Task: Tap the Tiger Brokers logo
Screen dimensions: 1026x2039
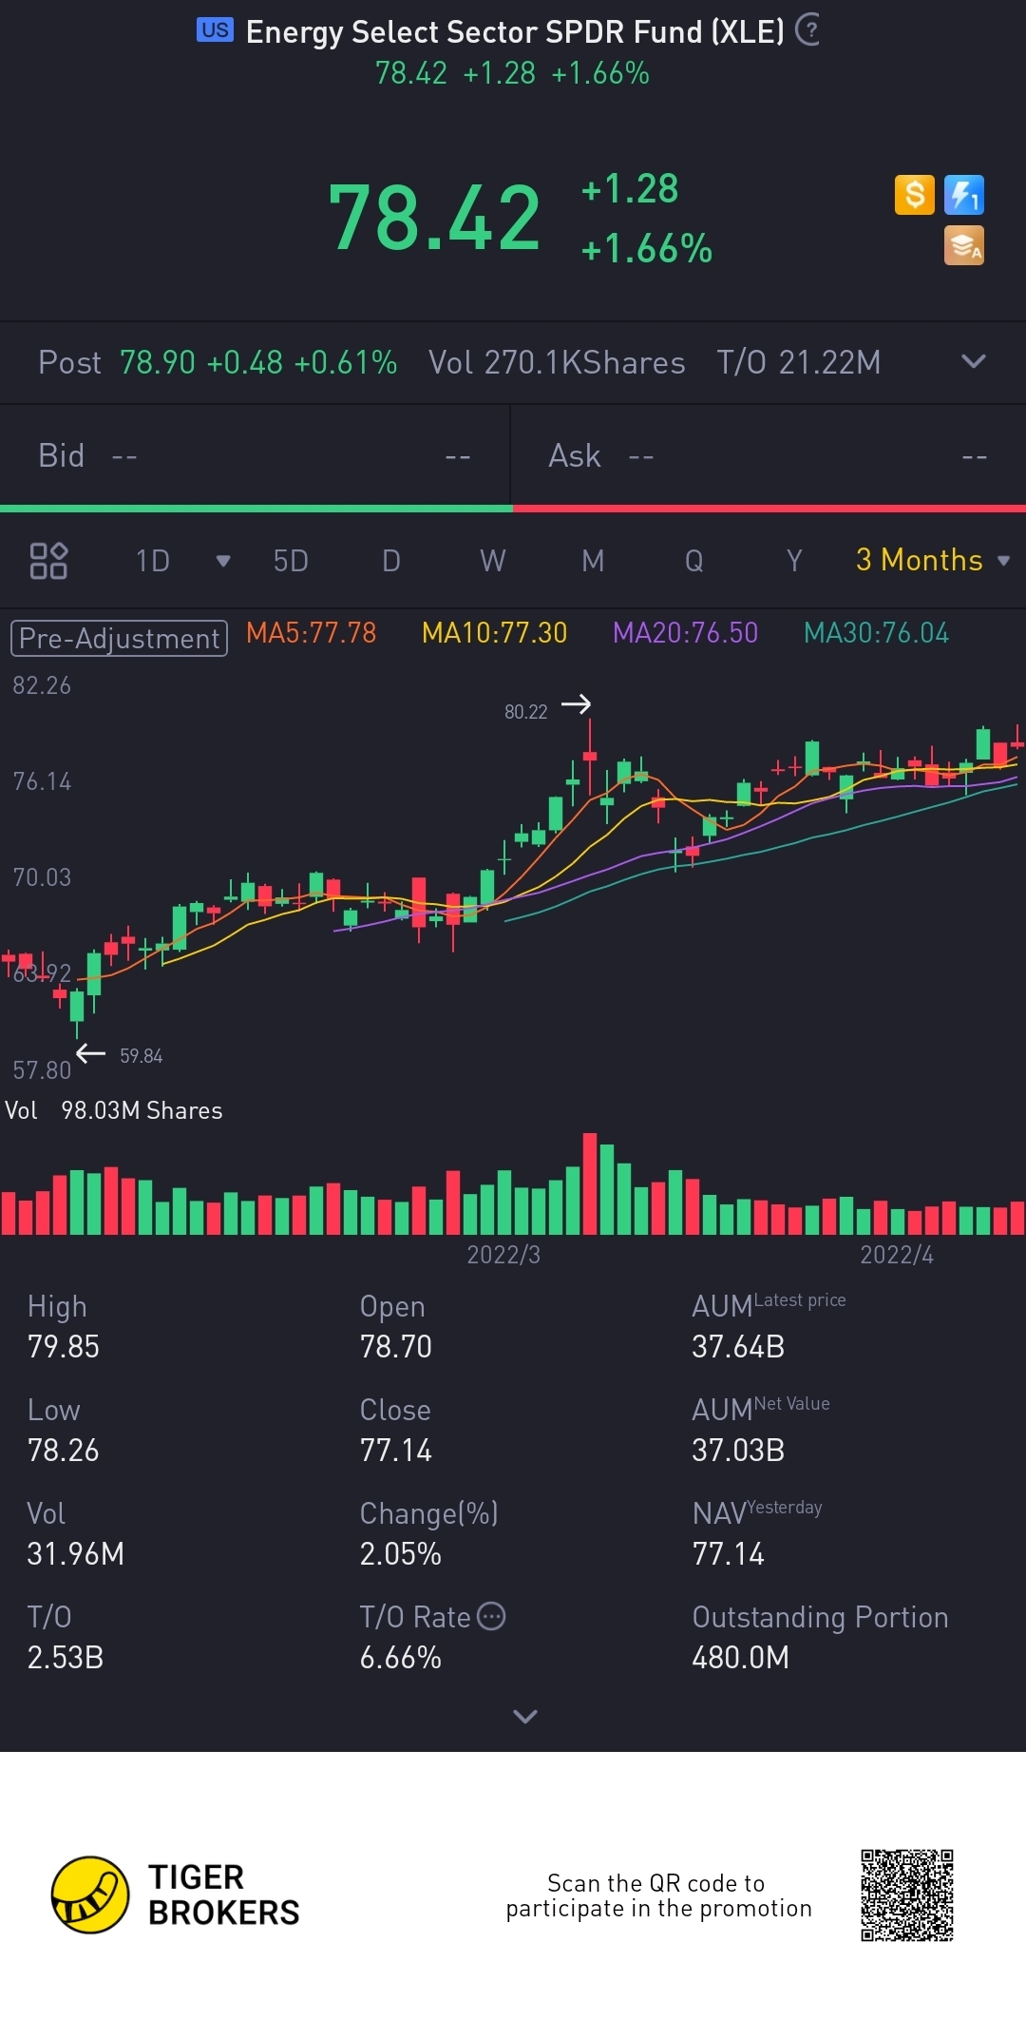Action: coord(176,1895)
